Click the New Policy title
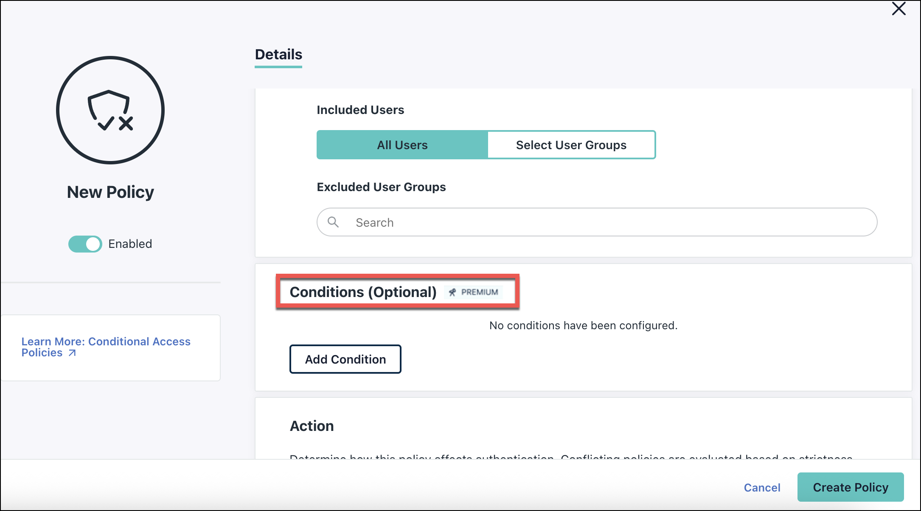Screen dimensions: 921x511 pos(110,192)
